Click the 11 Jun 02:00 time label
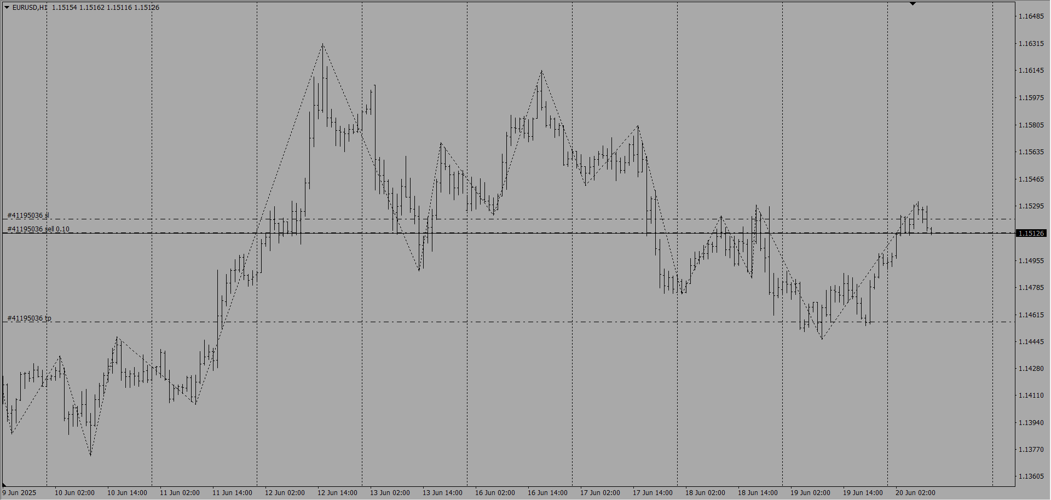 (x=180, y=493)
